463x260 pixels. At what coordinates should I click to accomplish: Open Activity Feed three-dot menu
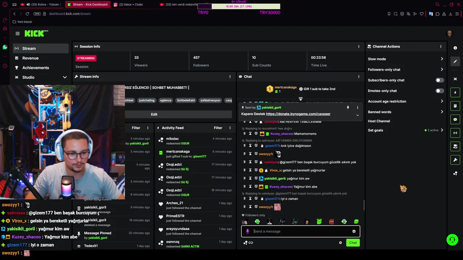tap(230, 128)
